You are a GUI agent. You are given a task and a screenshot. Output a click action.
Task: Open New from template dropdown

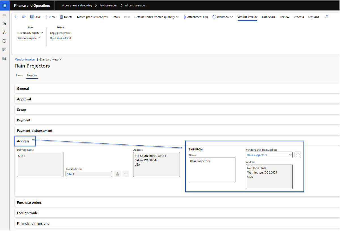(x=30, y=33)
